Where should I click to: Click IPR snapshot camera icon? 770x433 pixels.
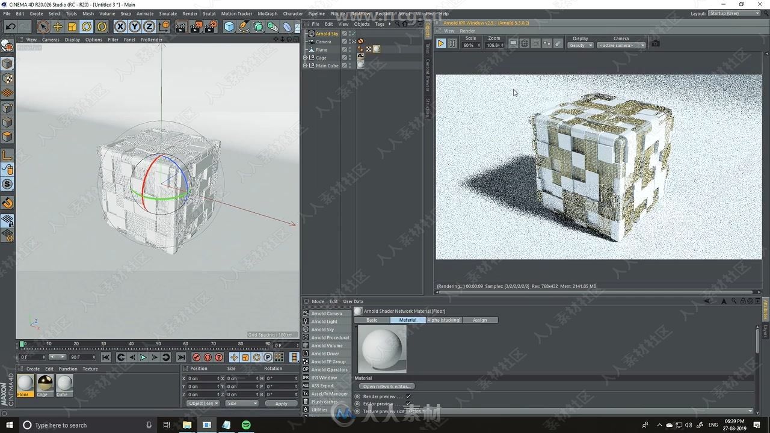point(656,43)
